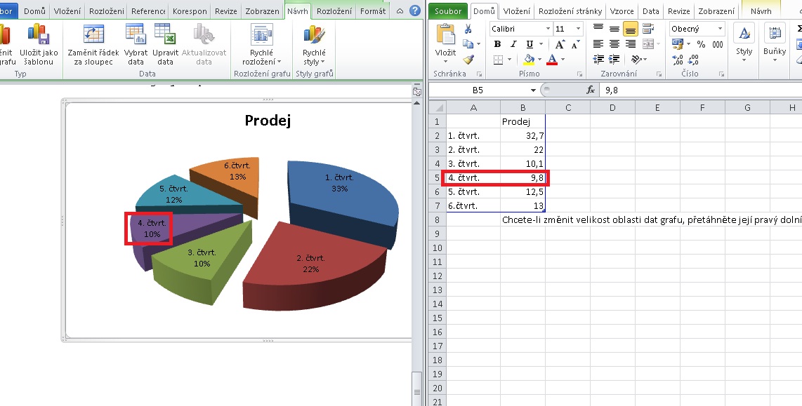The width and height of the screenshot is (802, 406).
Task: Toggle Italic formatting in Excel
Action: [513, 44]
